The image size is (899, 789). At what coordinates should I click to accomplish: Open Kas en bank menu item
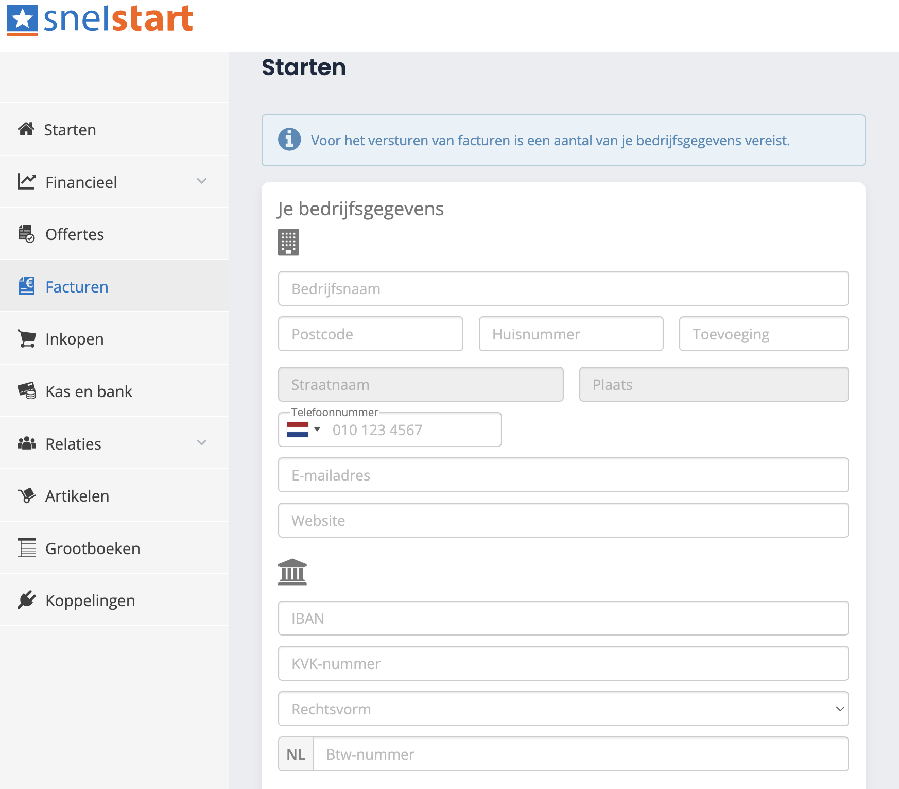tap(89, 391)
